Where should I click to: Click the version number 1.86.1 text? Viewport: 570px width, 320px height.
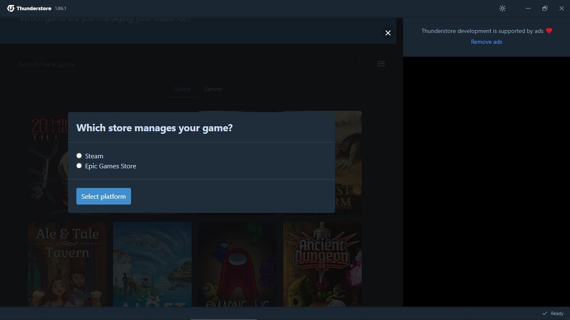coord(61,9)
